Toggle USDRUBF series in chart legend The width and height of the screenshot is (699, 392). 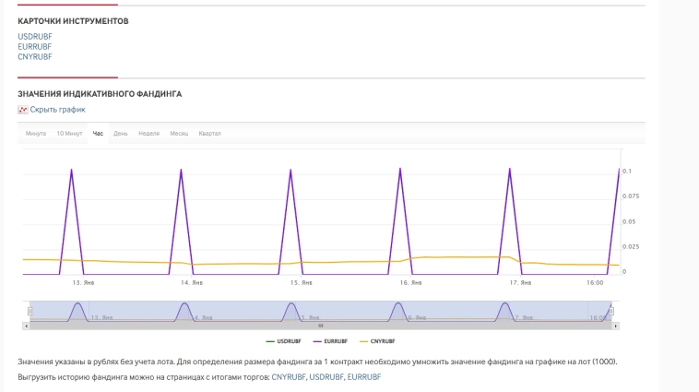(x=284, y=341)
